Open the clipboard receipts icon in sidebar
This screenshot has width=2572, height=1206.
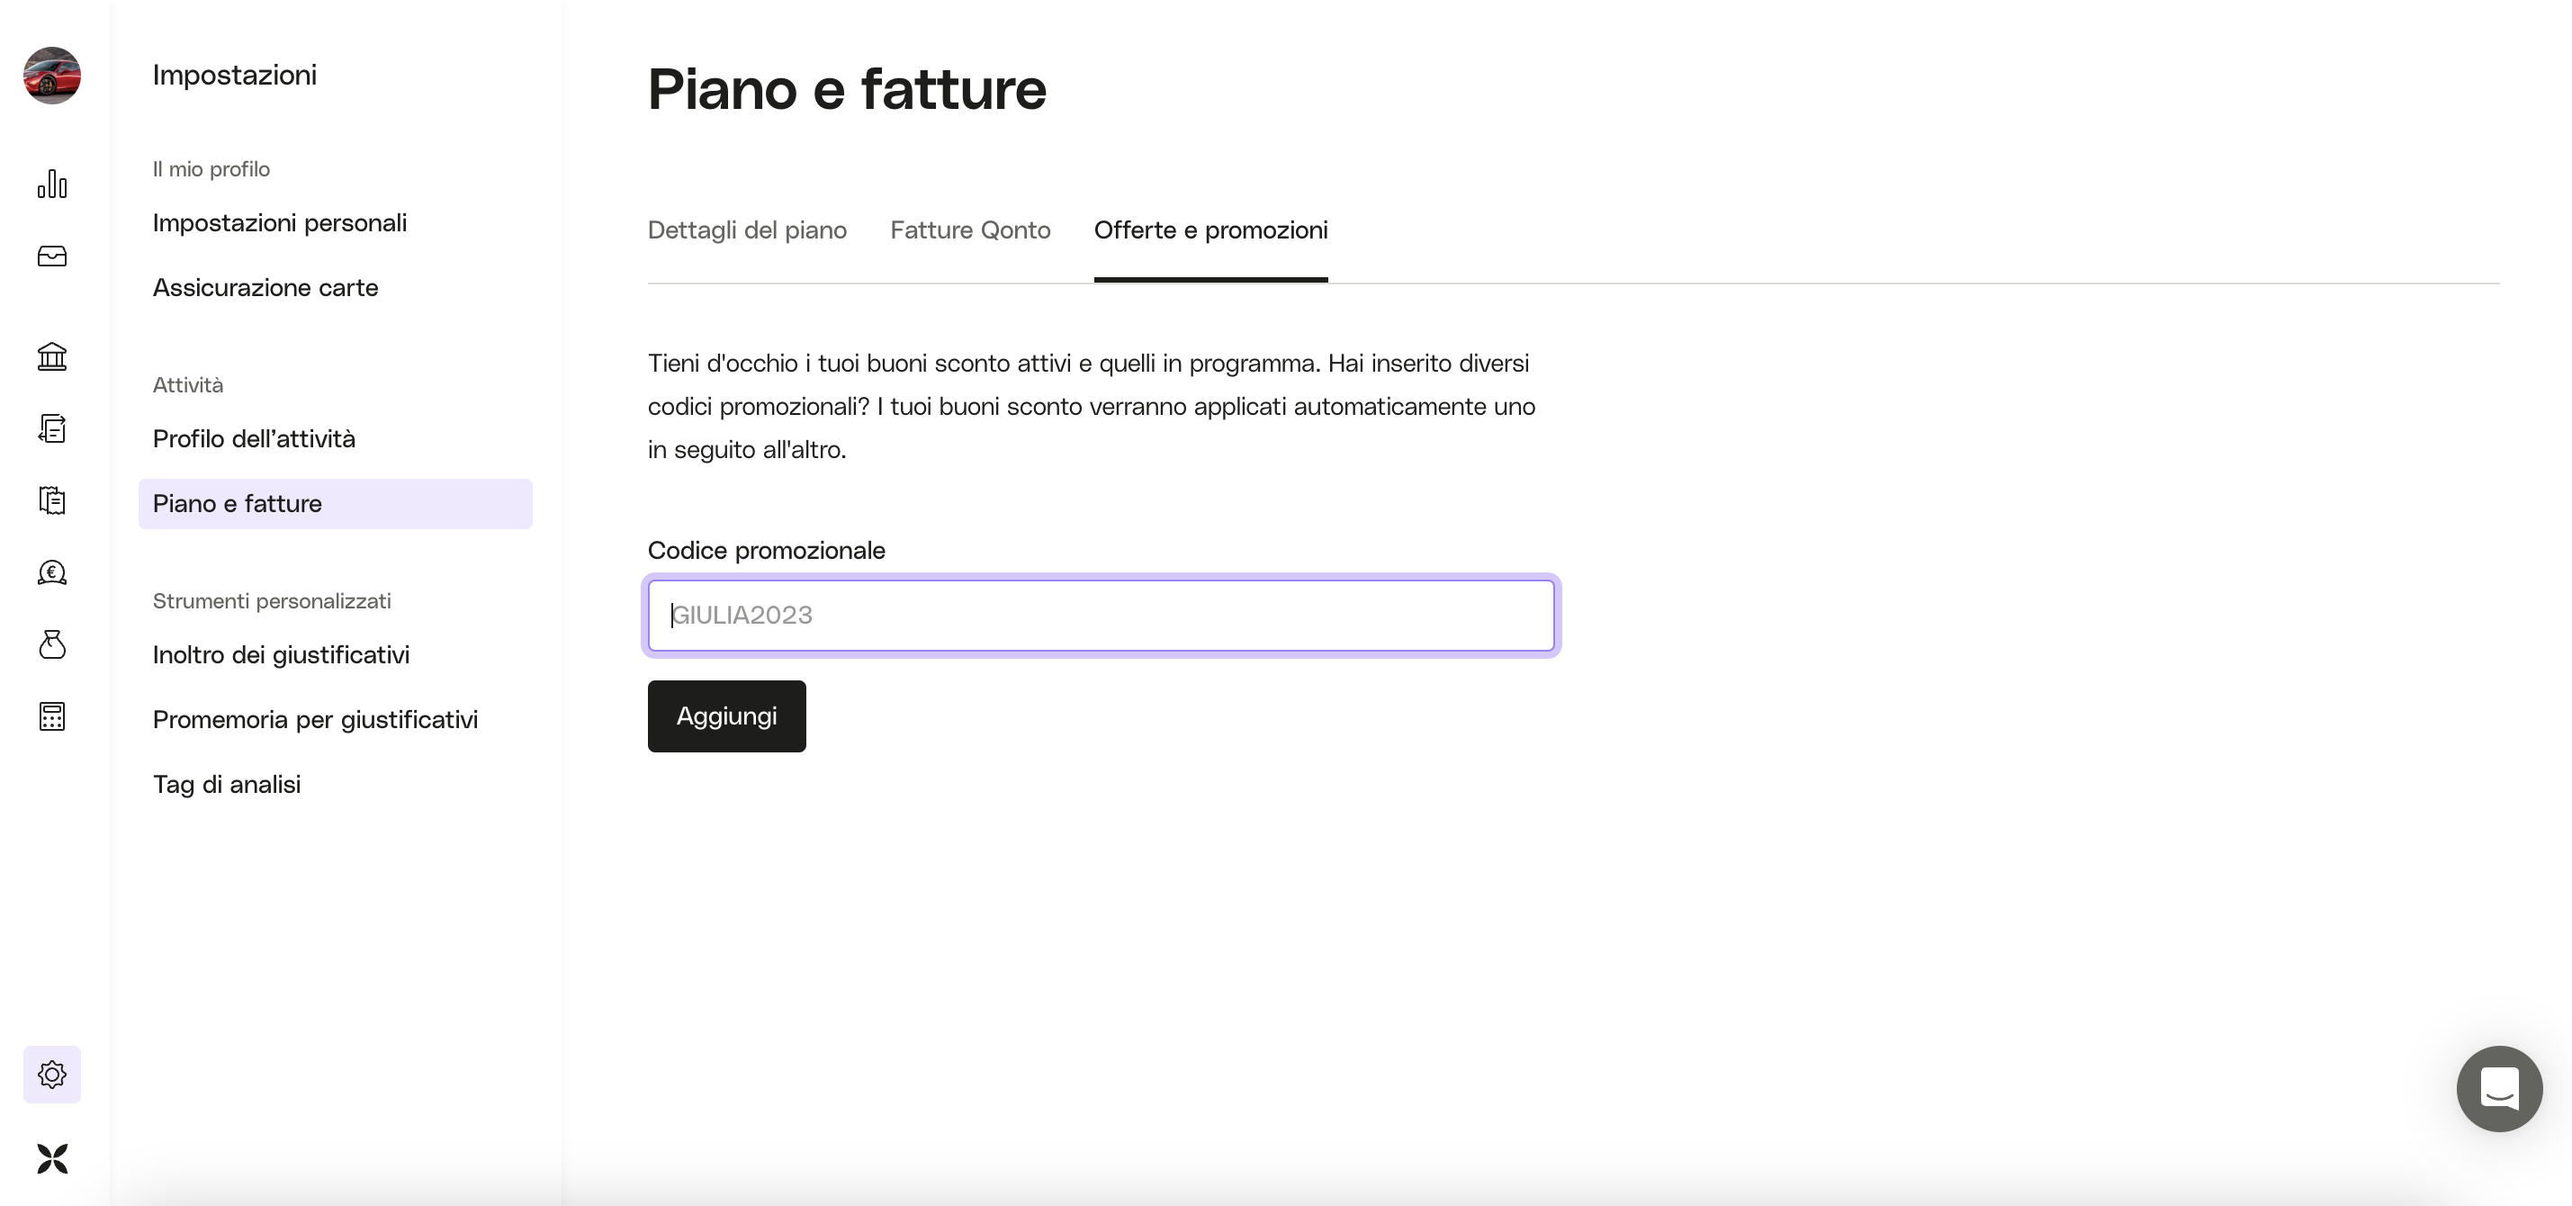(x=52, y=500)
